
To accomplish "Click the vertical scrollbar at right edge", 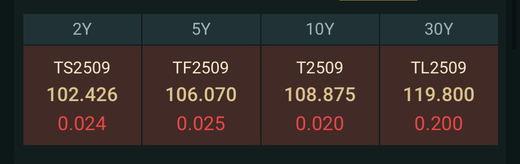I will pos(514,25).
